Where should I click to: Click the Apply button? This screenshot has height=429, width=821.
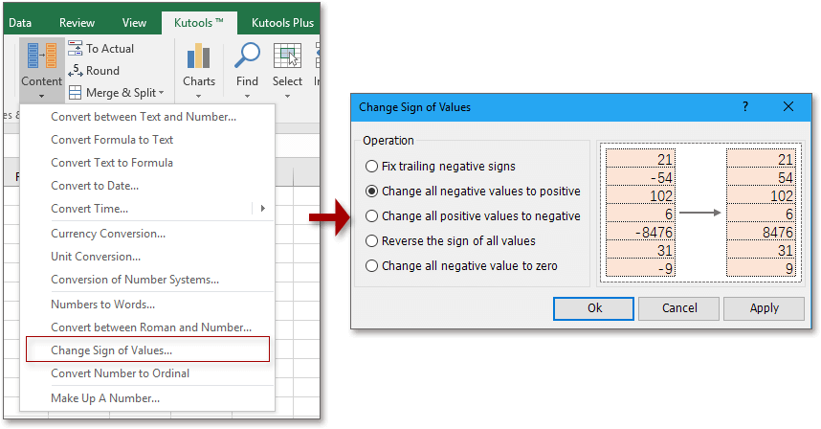(764, 308)
